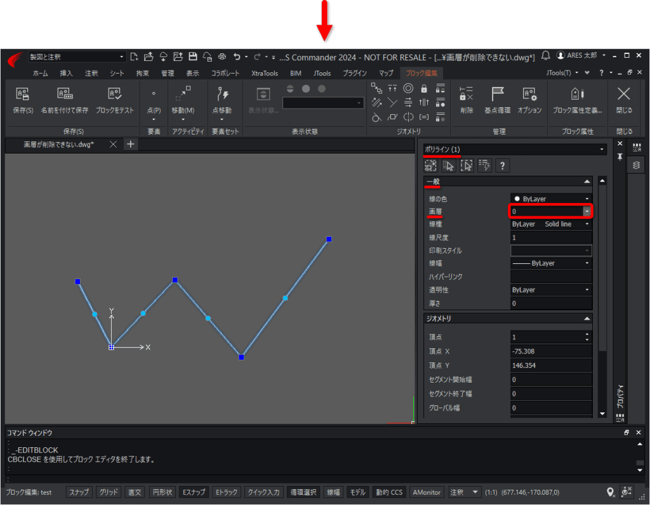Open Block Attribute Definition (ブロック属性定義) icon
The height and width of the screenshot is (505, 650).
coord(577,95)
